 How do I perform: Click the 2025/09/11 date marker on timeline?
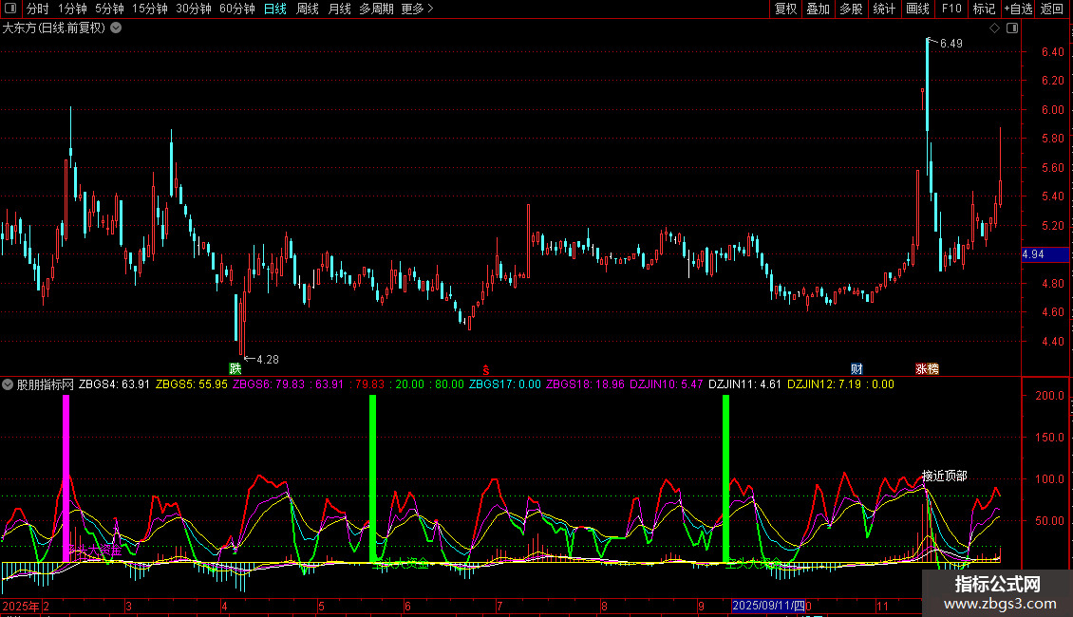click(768, 606)
